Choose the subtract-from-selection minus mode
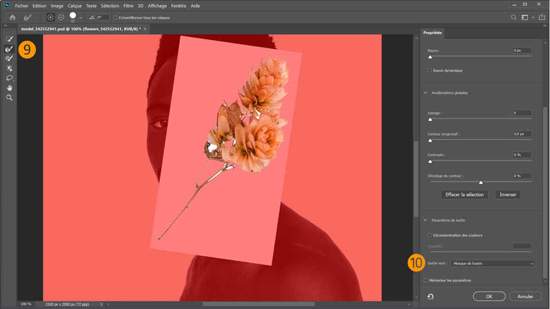 pyautogui.click(x=61, y=17)
